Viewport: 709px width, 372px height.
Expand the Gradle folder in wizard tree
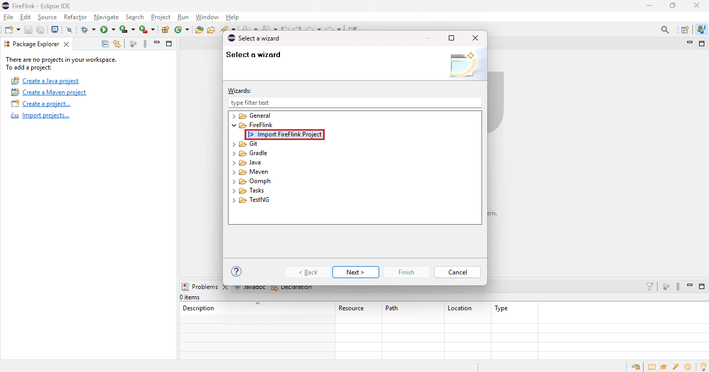point(234,153)
